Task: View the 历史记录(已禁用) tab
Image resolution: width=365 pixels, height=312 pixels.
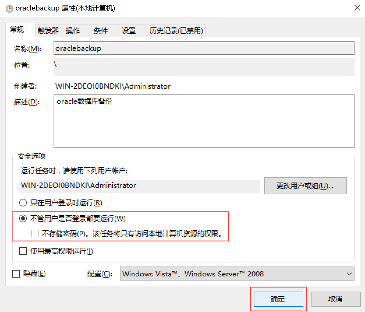Action: 176,31
